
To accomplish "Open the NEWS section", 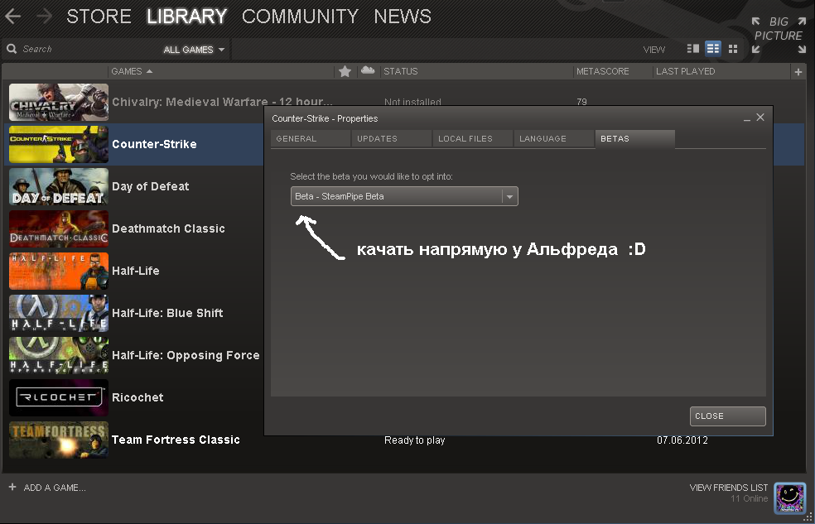I will tap(403, 17).
